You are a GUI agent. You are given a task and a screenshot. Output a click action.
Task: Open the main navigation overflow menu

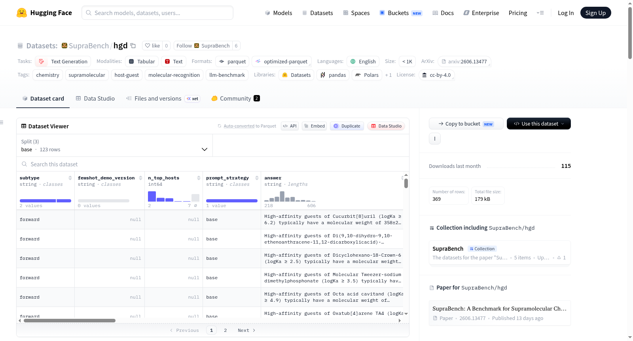click(540, 13)
